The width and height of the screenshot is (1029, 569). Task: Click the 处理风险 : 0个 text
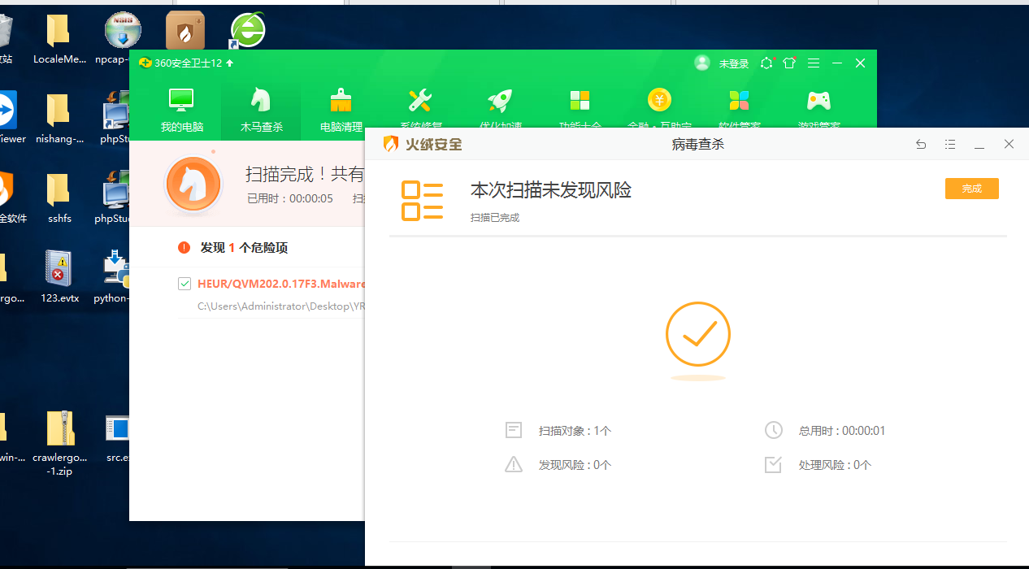coord(835,465)
